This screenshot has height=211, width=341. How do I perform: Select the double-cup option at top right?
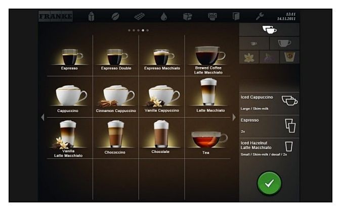[x=269, y=30]
